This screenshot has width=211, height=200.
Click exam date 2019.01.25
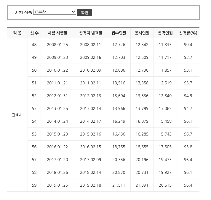(57, 185)
